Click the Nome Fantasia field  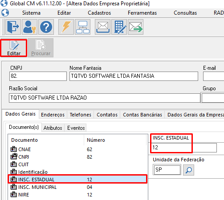[x=134, y=76]
